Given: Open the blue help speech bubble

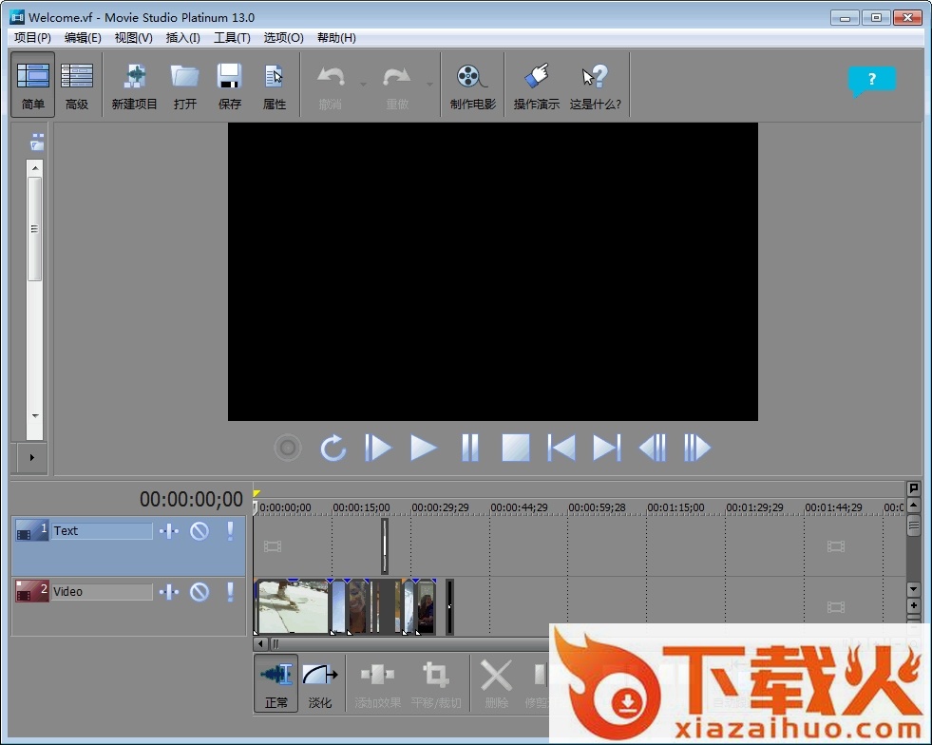Looking at the screenshot, I should pyautogui.click(x=871, y=80).
